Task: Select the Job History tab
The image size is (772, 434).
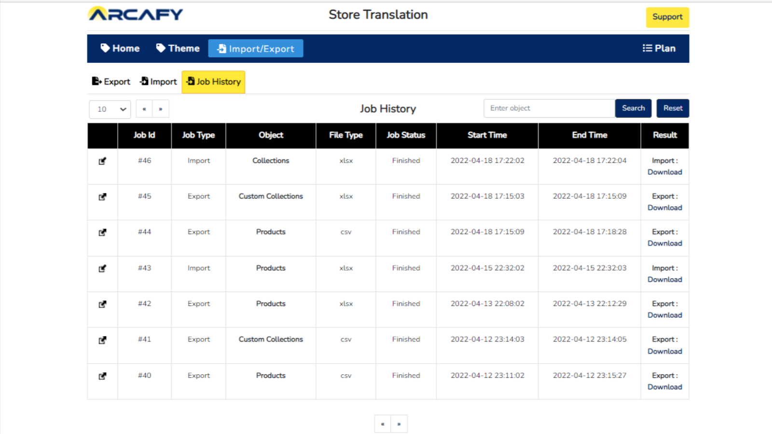Action: tap(213, 81)
